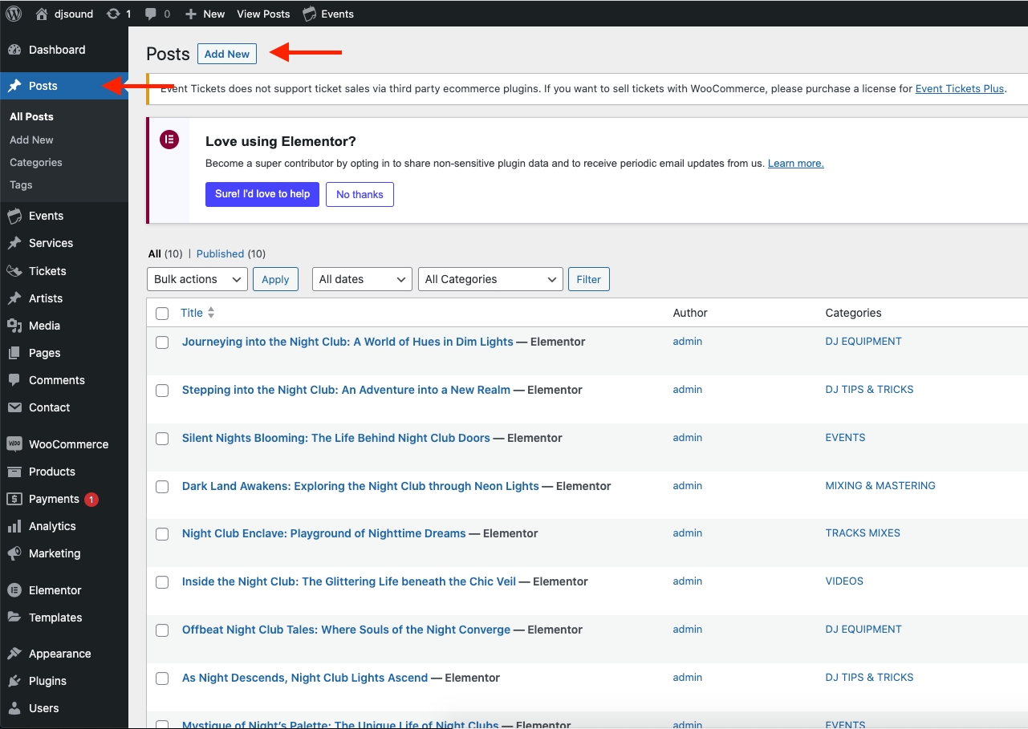
Task: Go to Categories in Posts submenu
Action: (x=36, y=162)
